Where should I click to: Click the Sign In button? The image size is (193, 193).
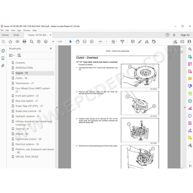(185, 35)
